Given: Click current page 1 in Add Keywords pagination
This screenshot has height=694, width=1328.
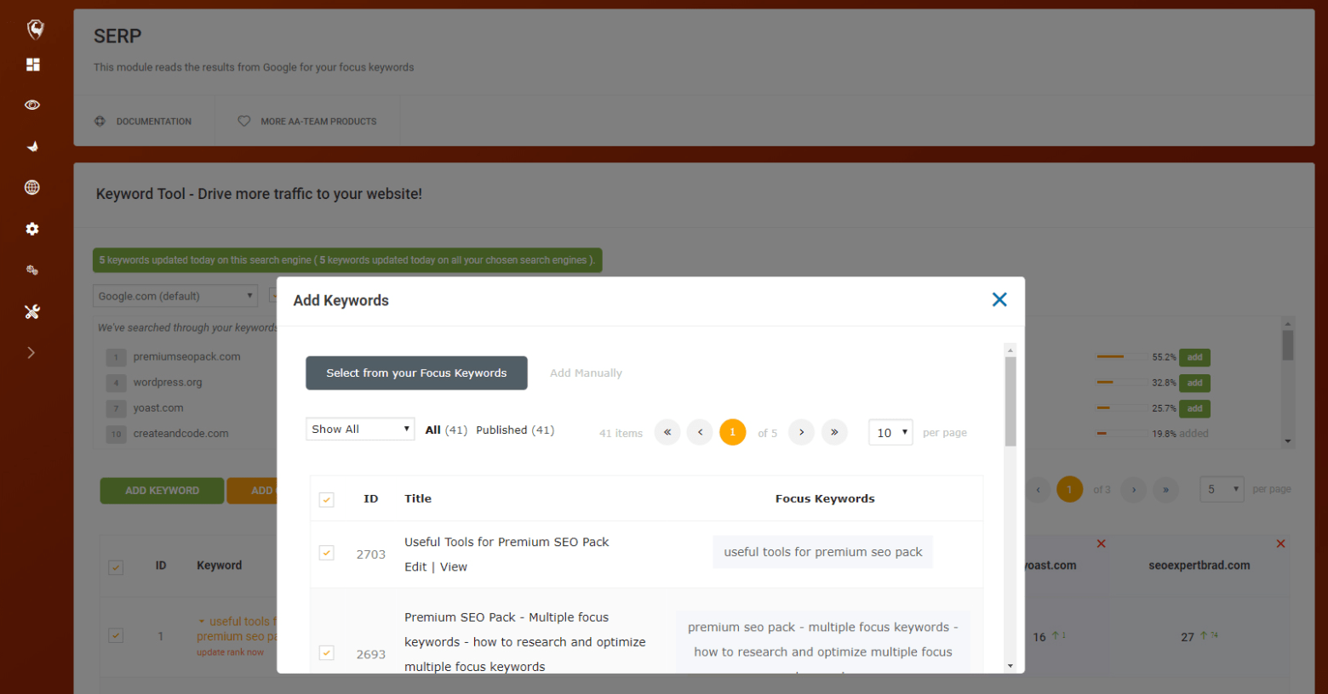Looking at the screenshot, I should 732,432.
